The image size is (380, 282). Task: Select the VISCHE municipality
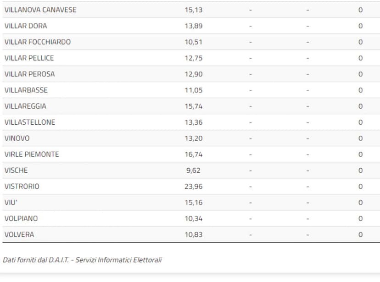coord(16,170)
